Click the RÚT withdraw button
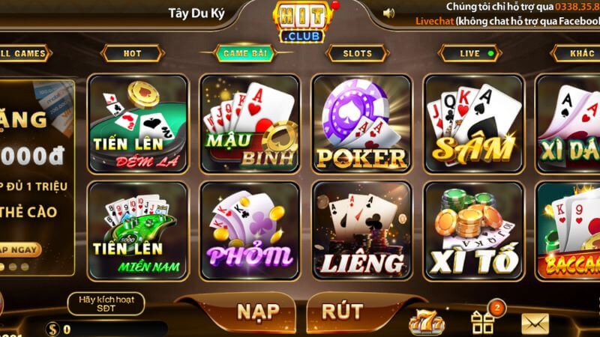The image size is (600, 337). (343, 312)
